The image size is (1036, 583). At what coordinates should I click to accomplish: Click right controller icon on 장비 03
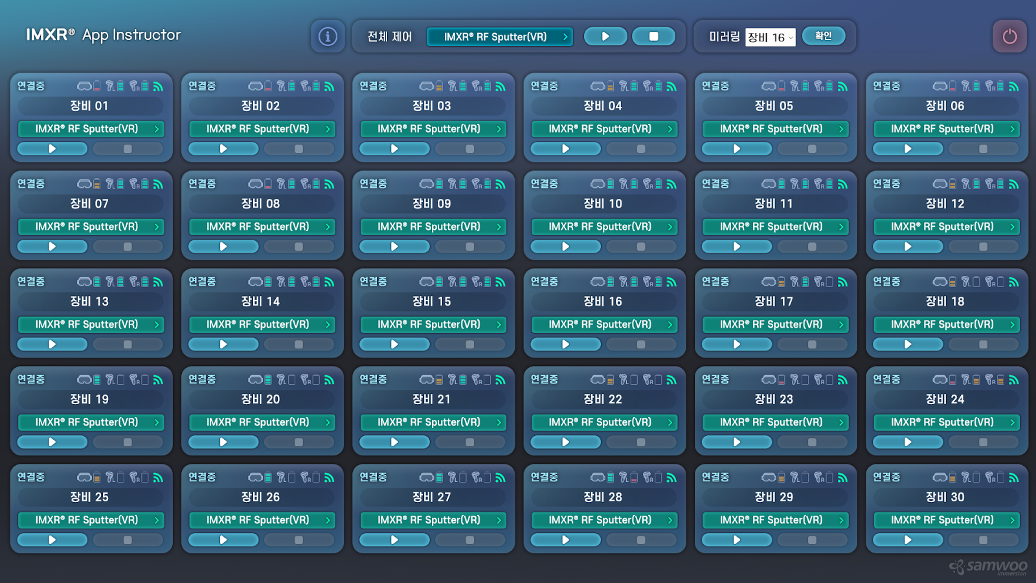[477, 86]
